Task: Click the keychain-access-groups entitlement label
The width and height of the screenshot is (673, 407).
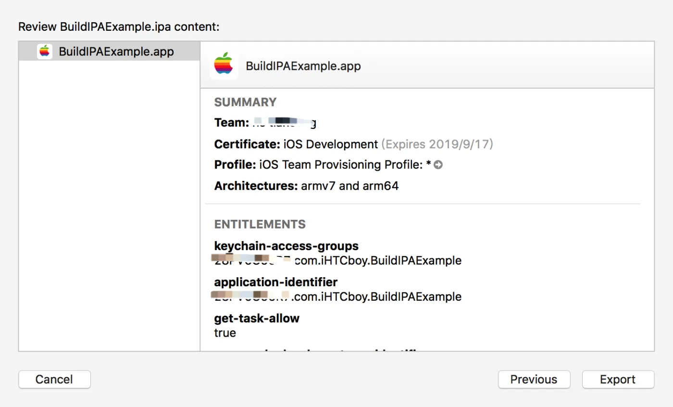Action: pyautogui.click(x=286, y=246)
